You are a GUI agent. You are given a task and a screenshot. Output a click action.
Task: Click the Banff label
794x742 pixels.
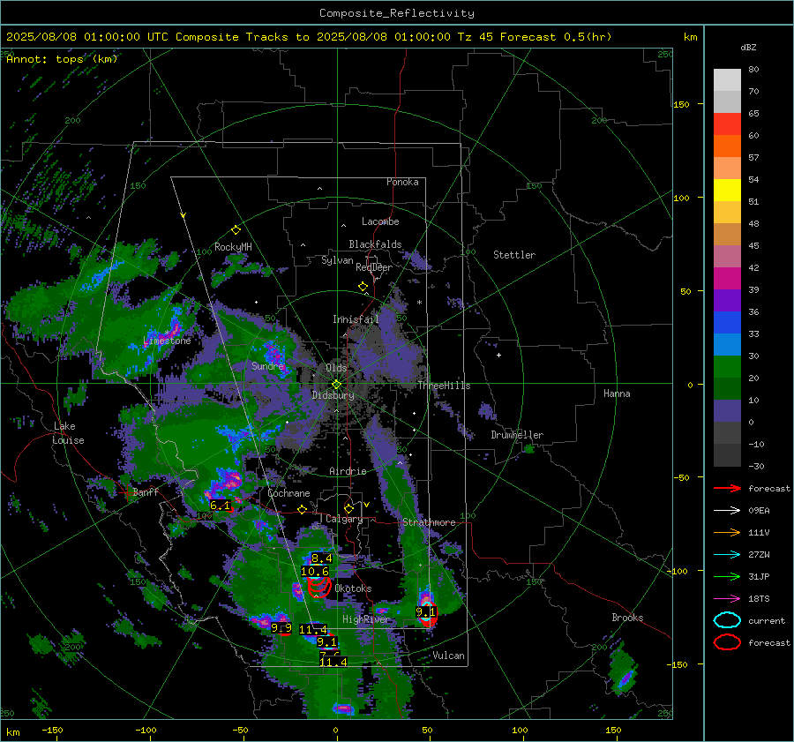point(146,491)
